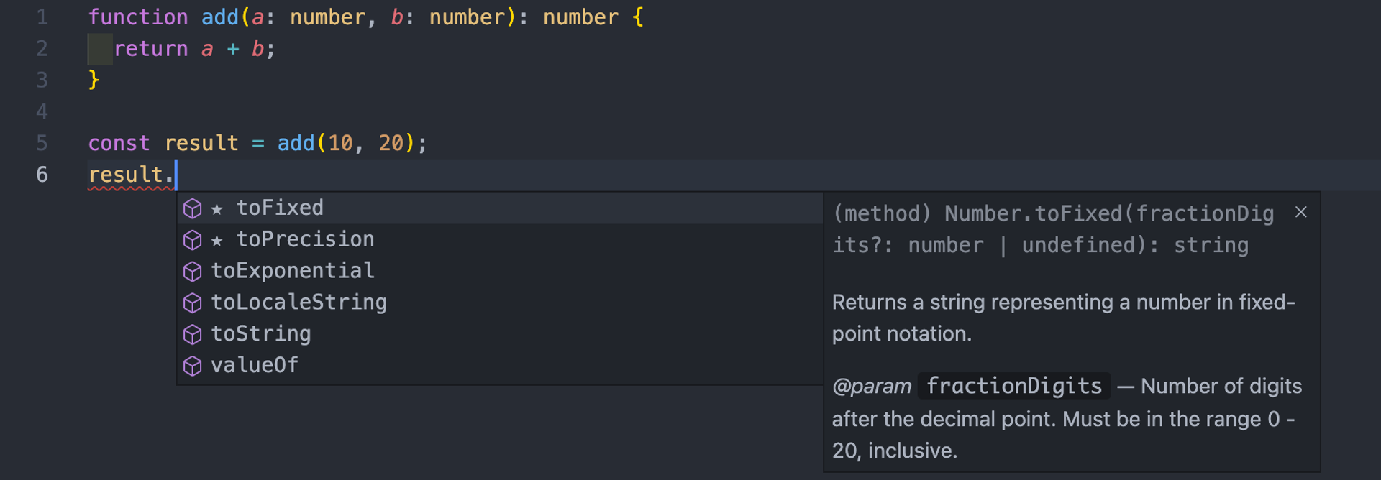
Task: Click the star icon next to toPrecision
Action: 217,241
